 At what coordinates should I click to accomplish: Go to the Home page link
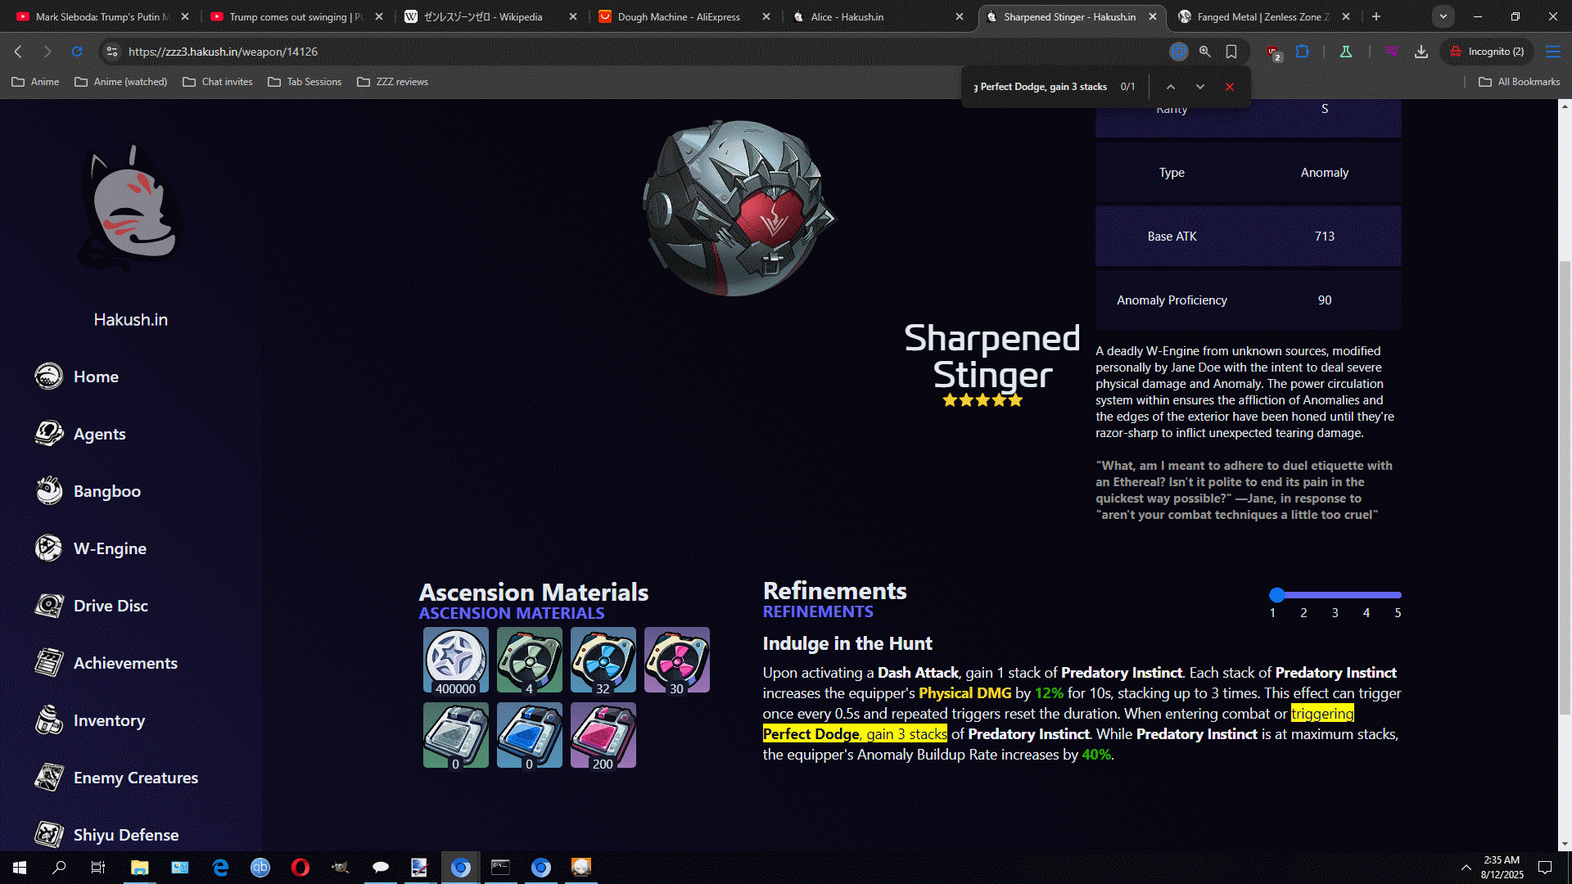click(96, 377)
